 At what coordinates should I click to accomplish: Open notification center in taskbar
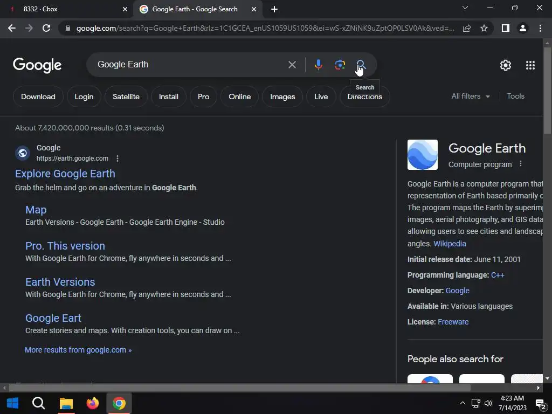tap(540, 403)
